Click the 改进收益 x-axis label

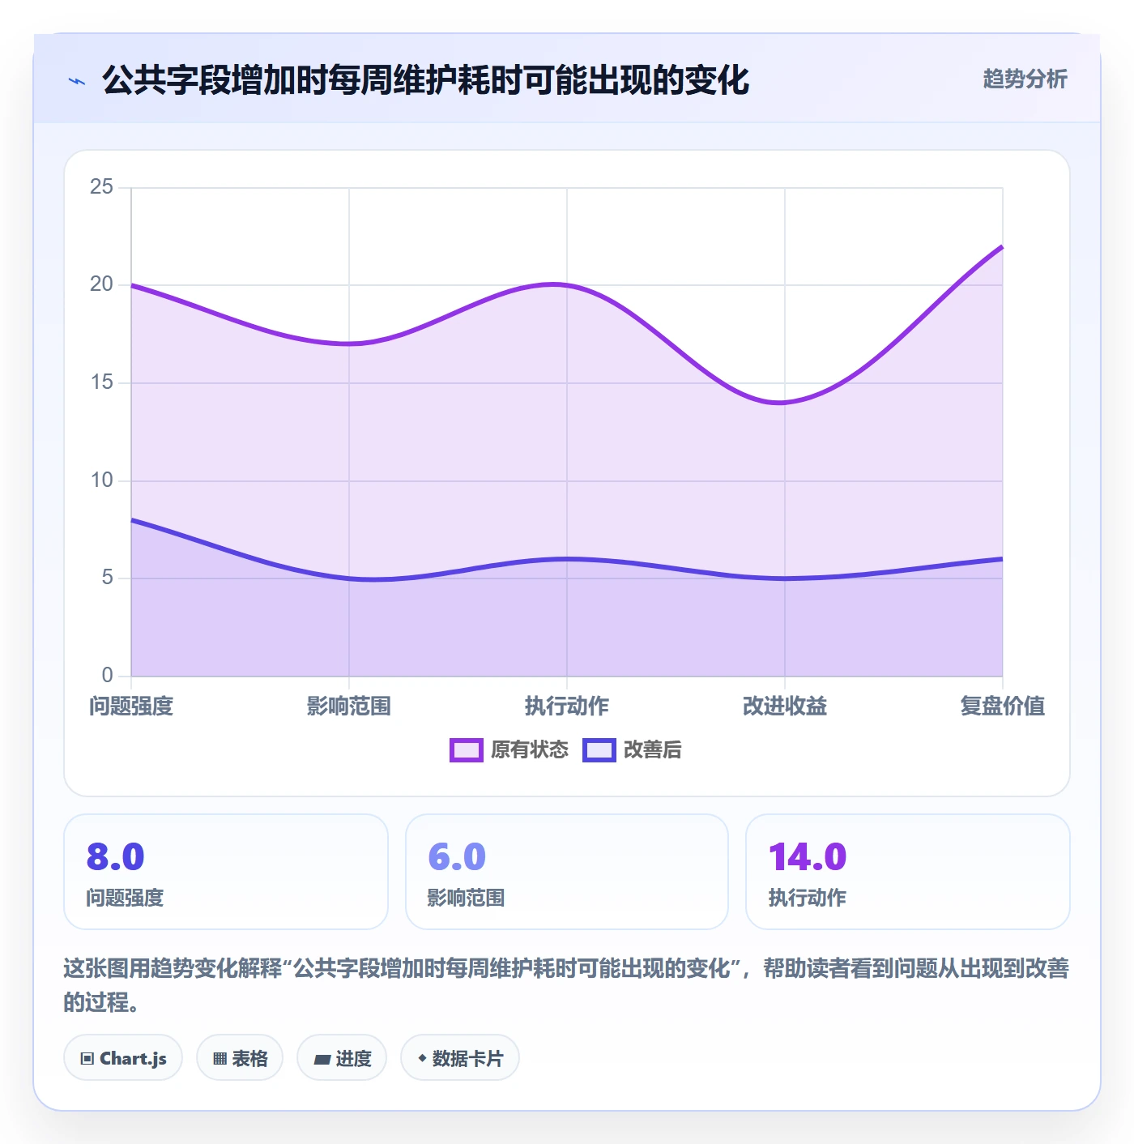[785, 706]
